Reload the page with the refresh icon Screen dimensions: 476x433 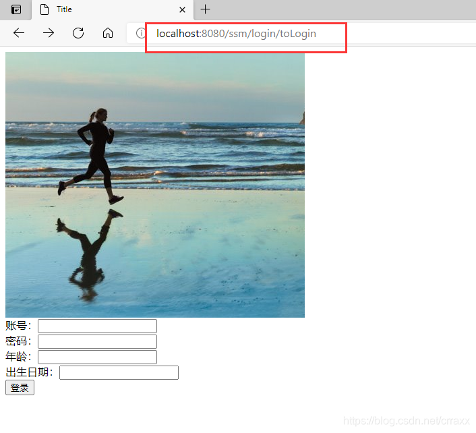[78, 33]
